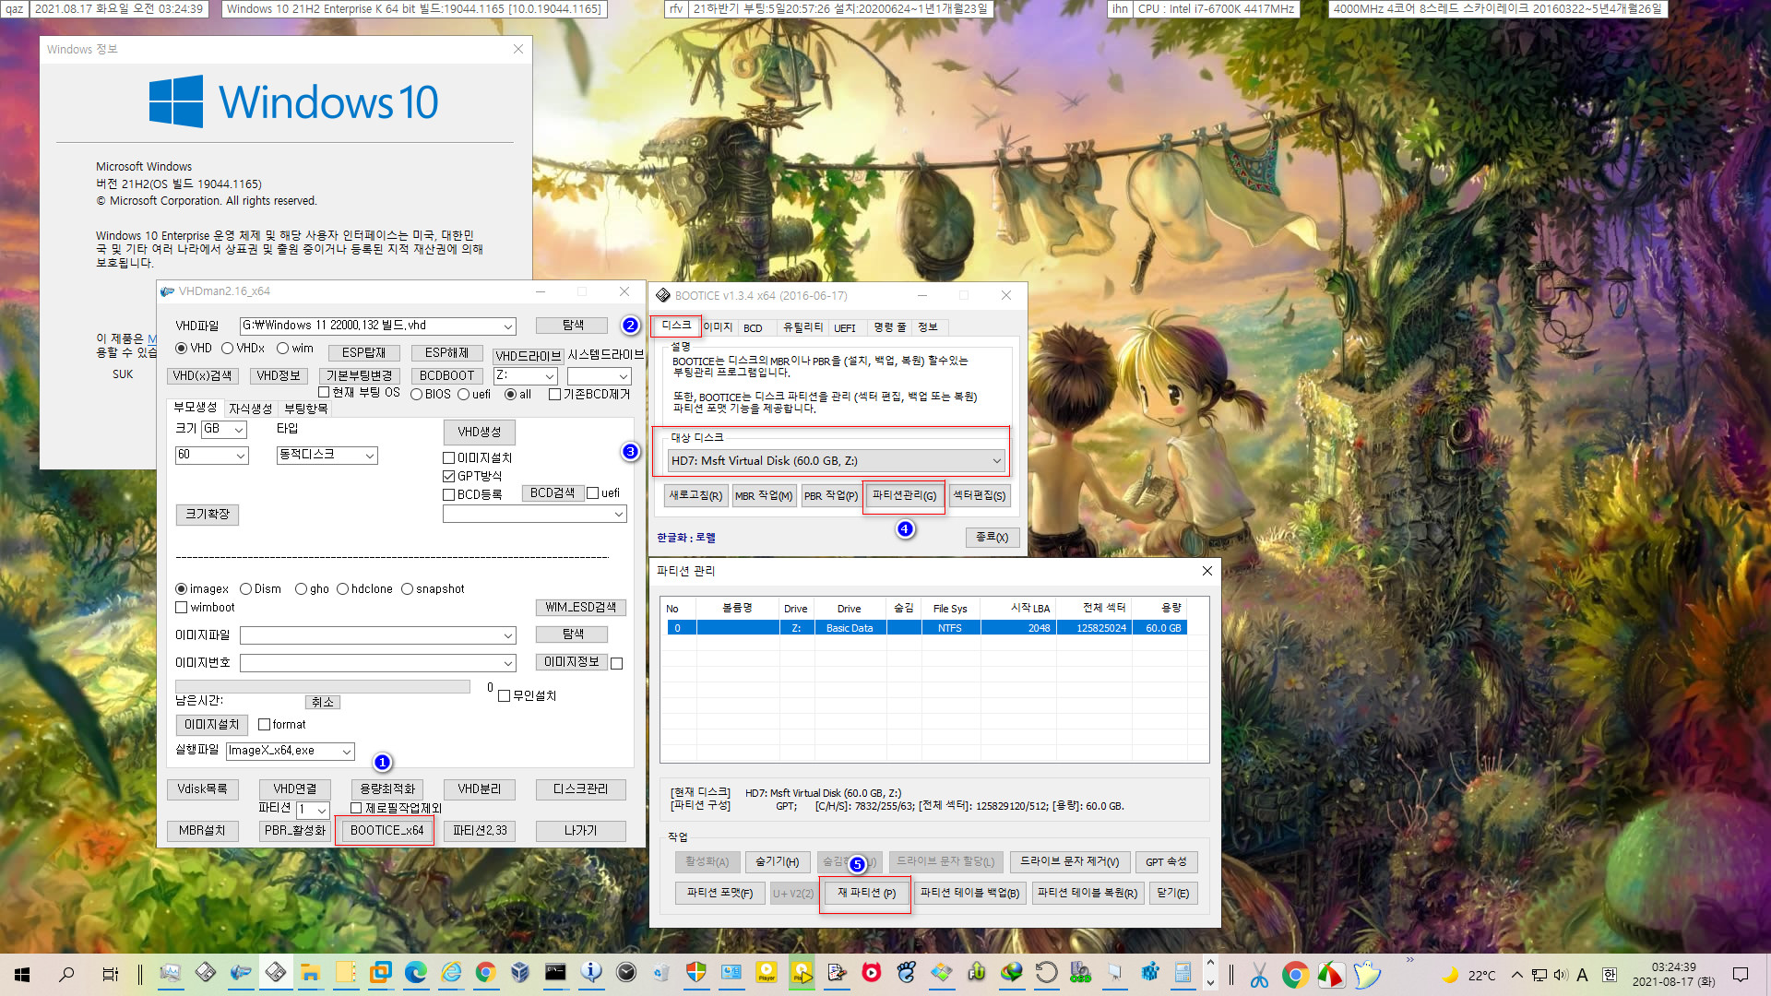Open the volume speaker tray icon

click(1561, 975)
